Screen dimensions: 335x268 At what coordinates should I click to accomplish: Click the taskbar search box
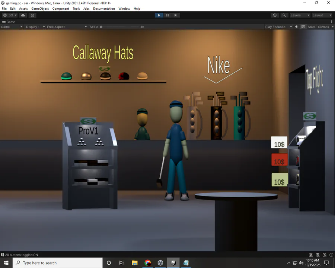[x=58, y=263]
